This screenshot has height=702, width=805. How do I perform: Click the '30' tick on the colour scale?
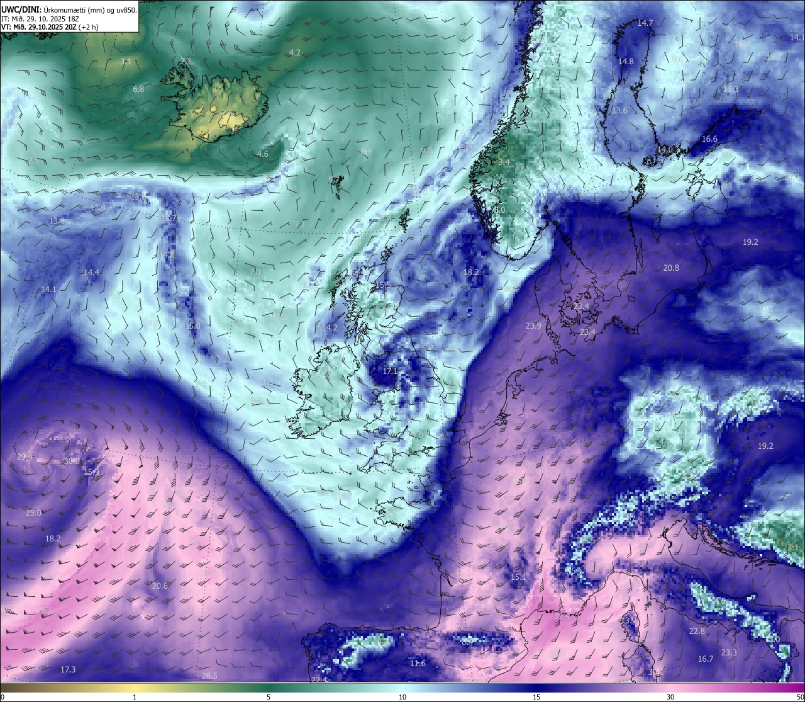pyautogui.click(x=670, y=697)
